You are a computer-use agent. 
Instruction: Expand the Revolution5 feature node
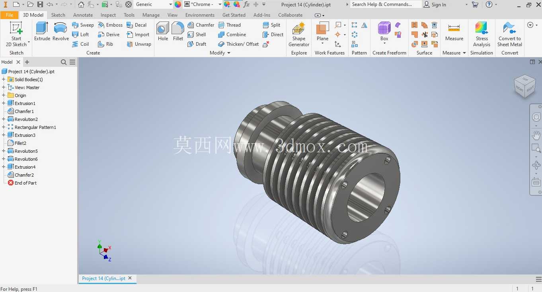click(4, 151)
